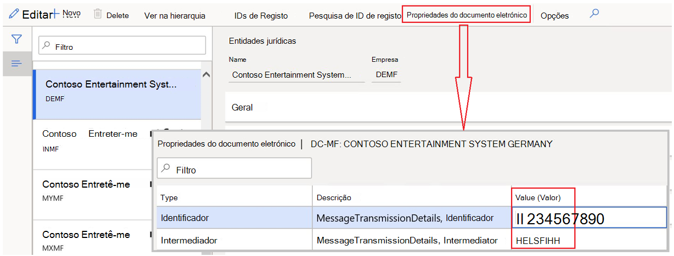This screenshot has width=674, height=256.
Task: Click the HELSFIHH value cell
Action: click(x=589, y=240)
